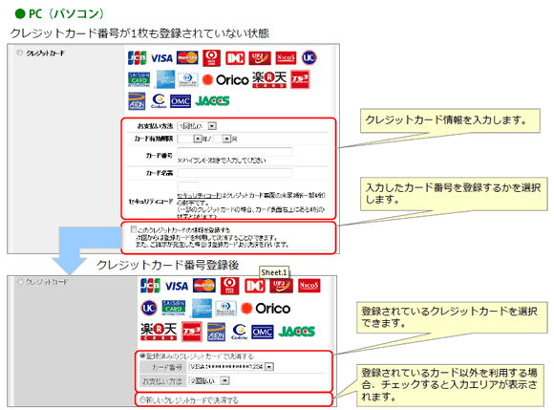The width and height of the screenshot is (554, 410).
Task: Click the OMC logo in the after-registration form
Action: 263,332
